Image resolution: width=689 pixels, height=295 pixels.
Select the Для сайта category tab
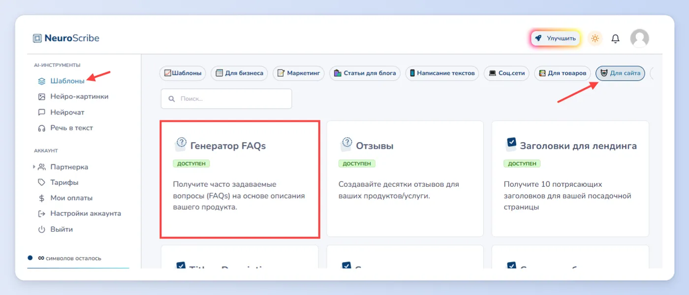click(620, 73)
